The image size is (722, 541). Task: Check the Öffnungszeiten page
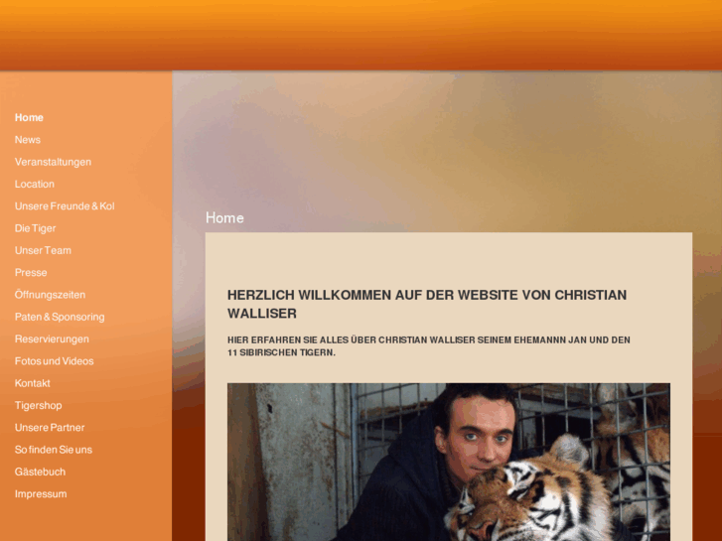[51, 294]
